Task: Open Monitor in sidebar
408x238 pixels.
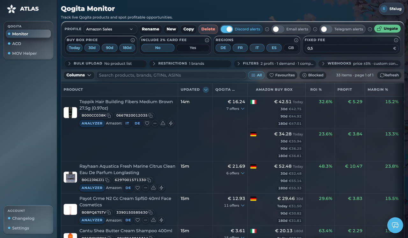Action: (28, 34)
